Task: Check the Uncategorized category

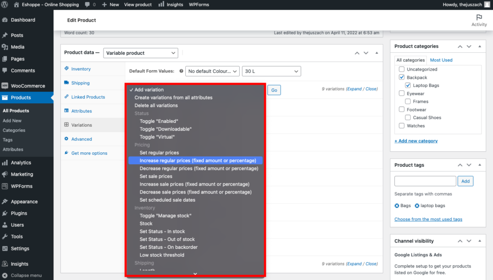Action: (x=402, y=69)
